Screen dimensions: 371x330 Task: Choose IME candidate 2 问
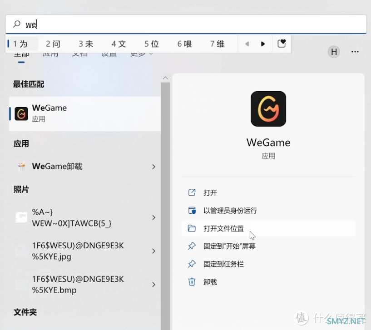(x=53, y=44)
